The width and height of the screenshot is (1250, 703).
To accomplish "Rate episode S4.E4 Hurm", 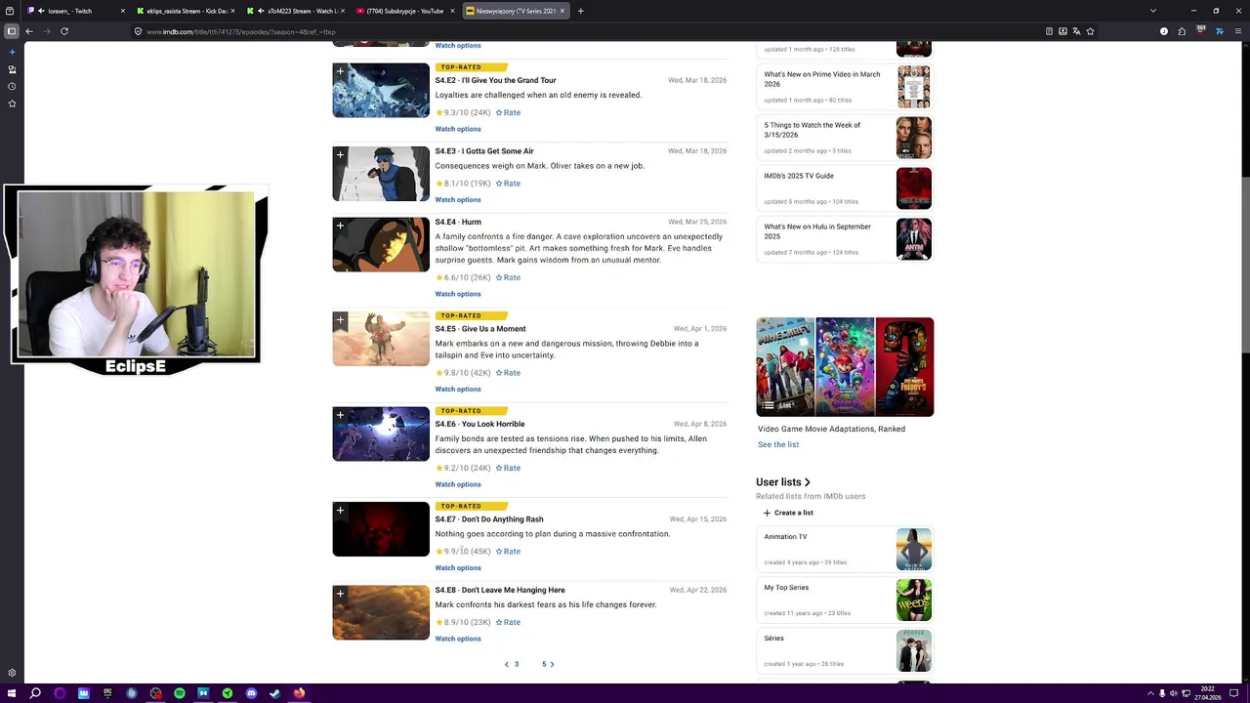I will pos(508,277).
